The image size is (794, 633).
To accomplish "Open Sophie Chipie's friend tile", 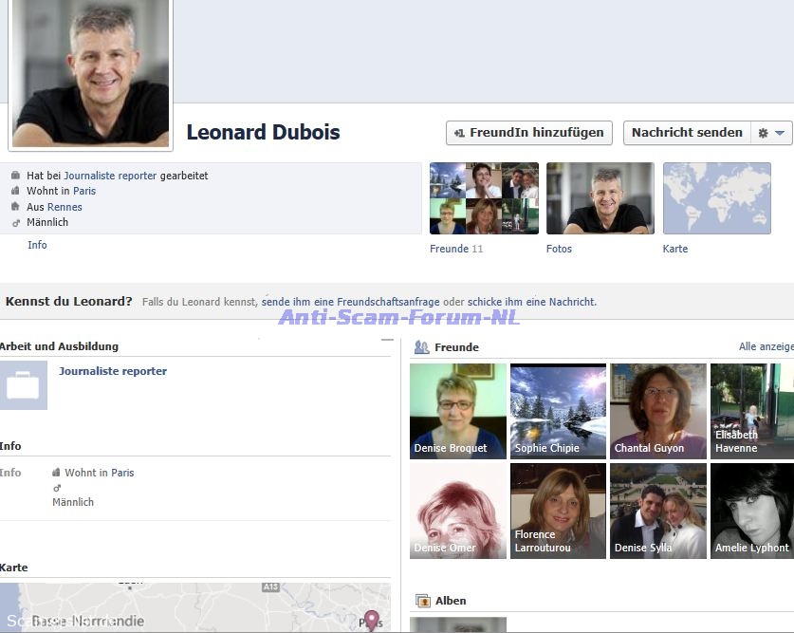I will 558,411.
